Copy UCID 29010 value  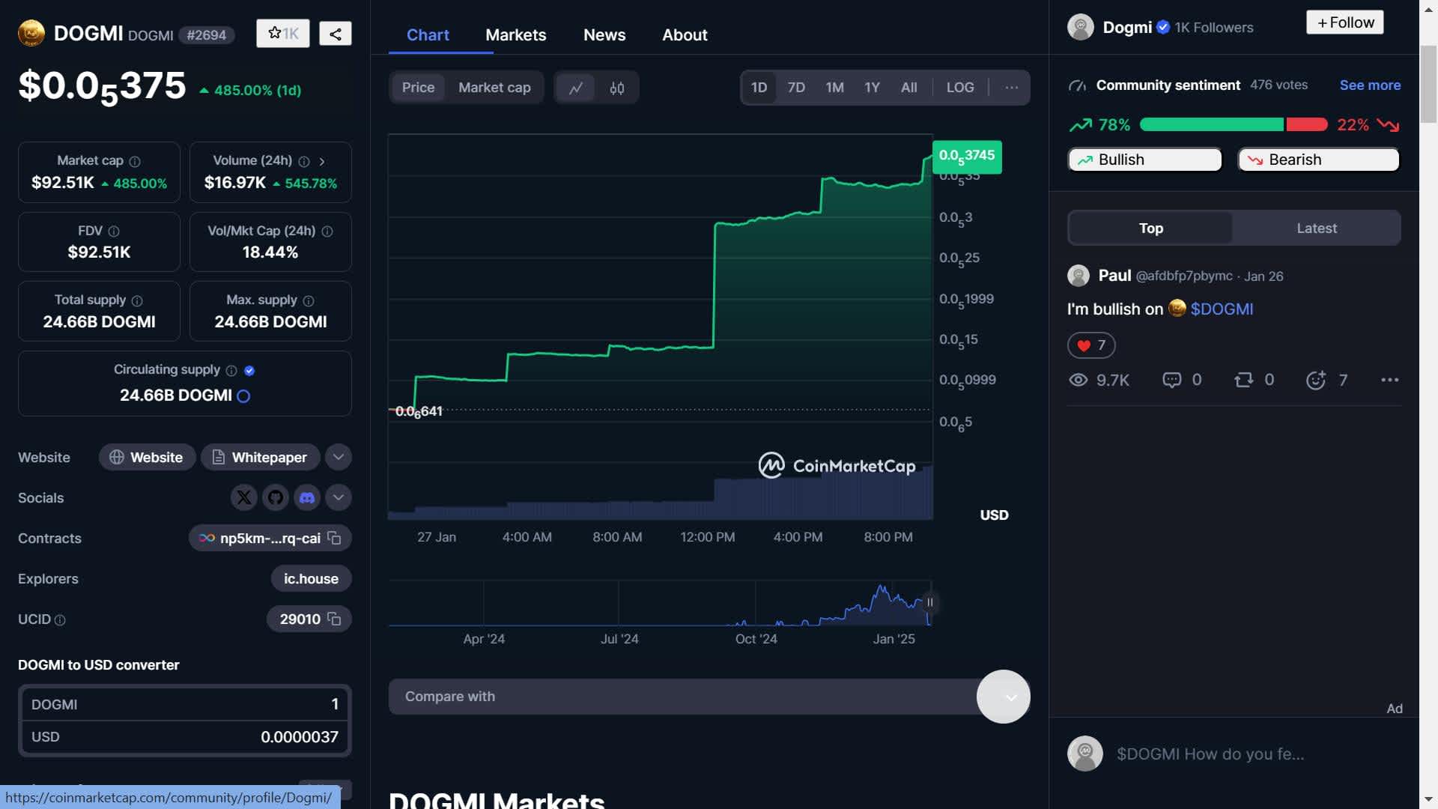[334, 619]
